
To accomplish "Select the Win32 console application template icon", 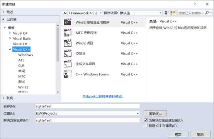I will pyautogui.click(x=68, y=22).
